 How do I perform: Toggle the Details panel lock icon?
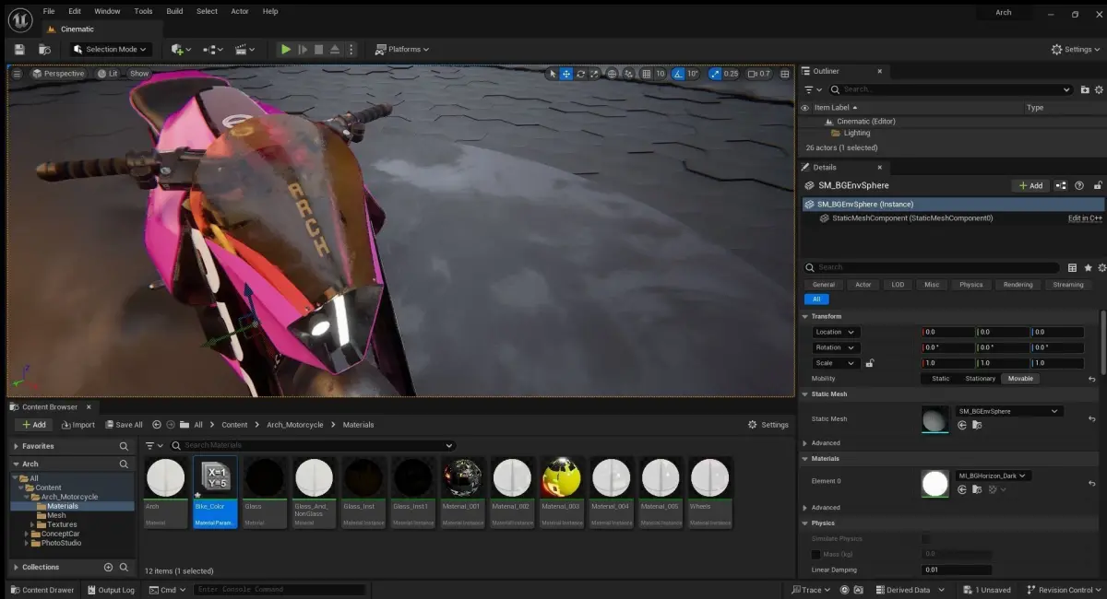[1099, 185]
